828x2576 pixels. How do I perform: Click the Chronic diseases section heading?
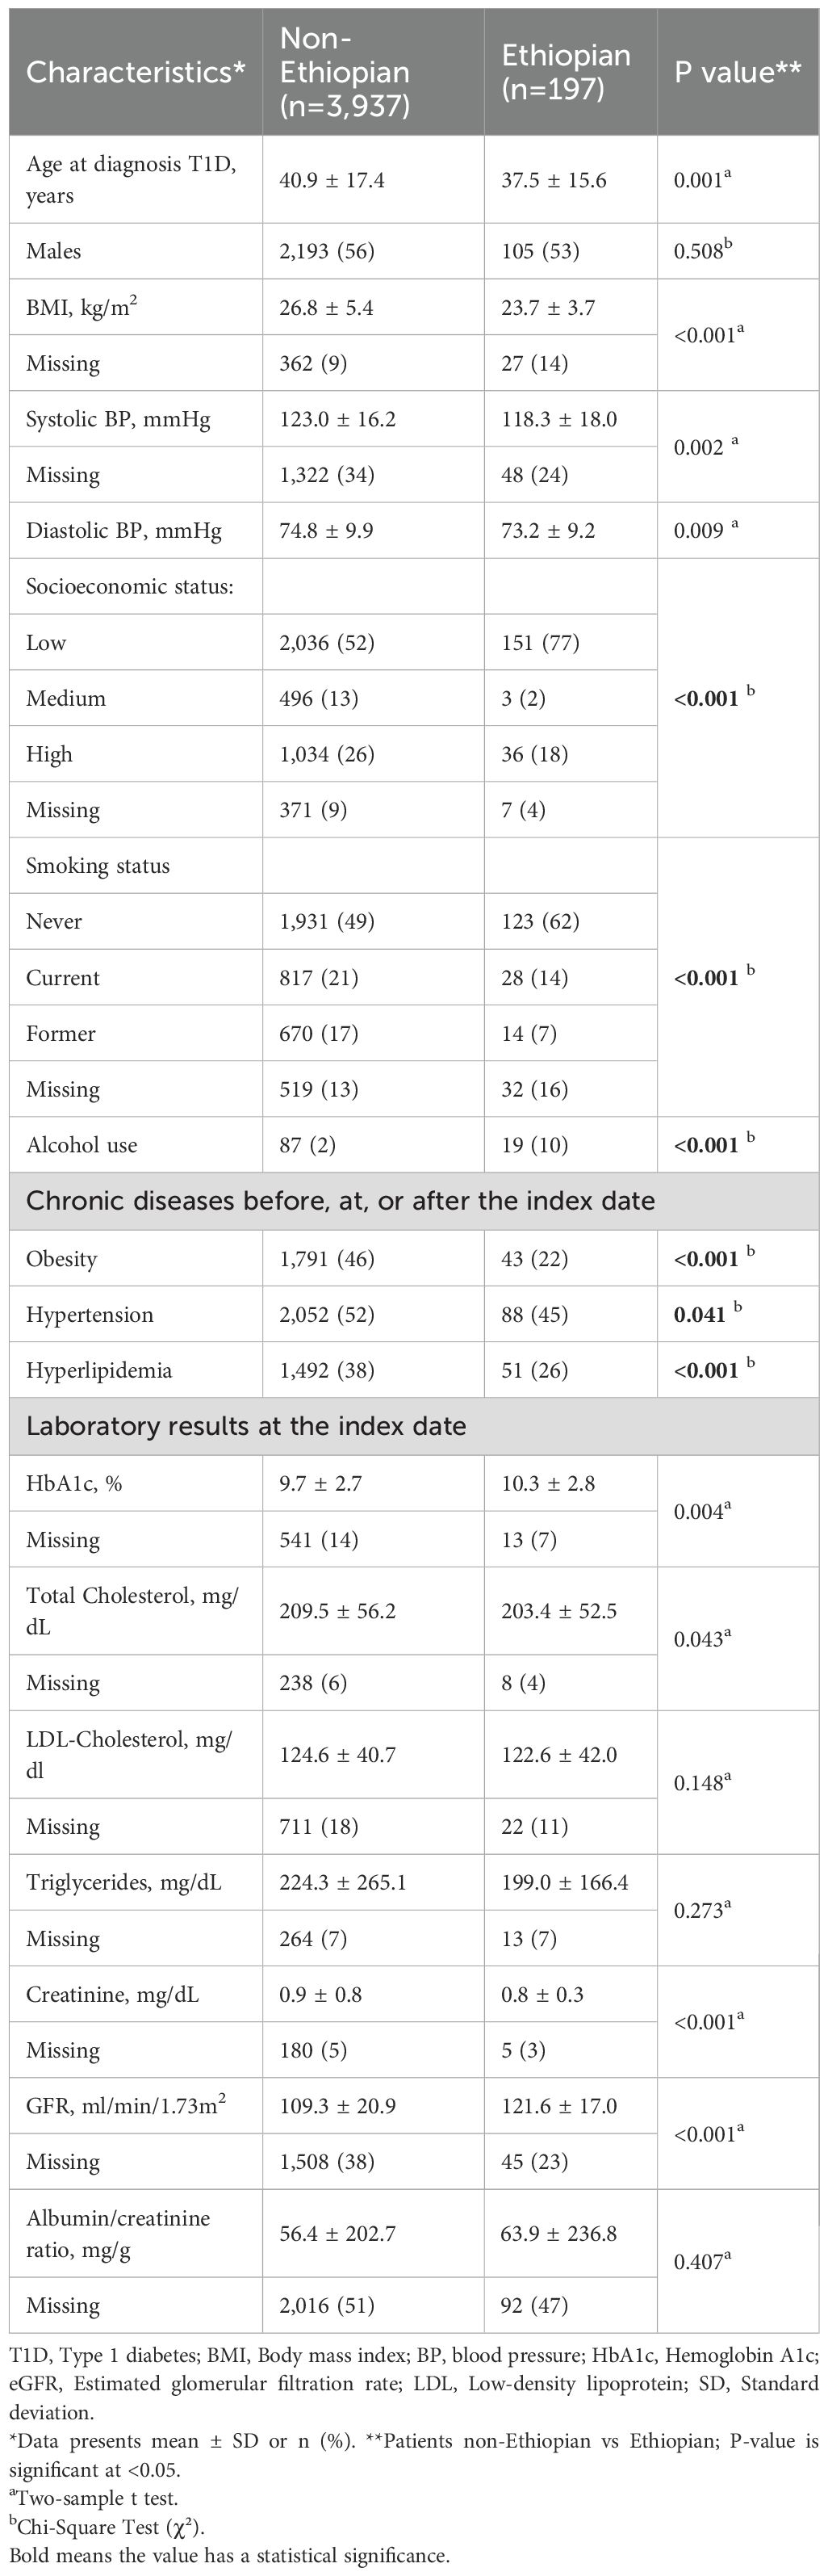(341, 1201)
